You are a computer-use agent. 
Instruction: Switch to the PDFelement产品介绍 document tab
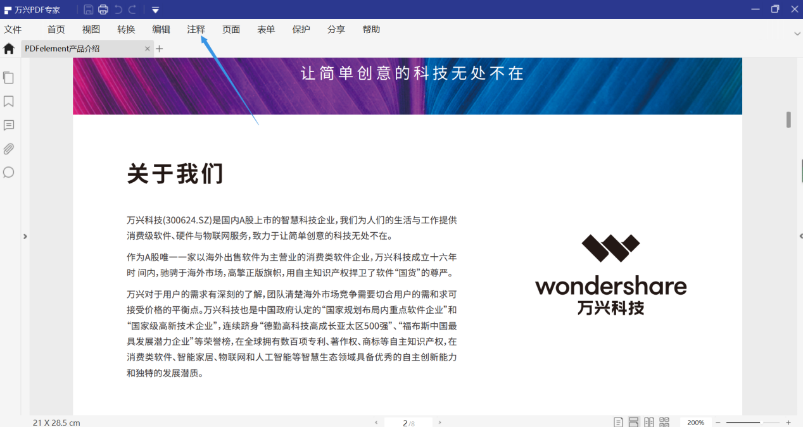(x=87, y=49)
